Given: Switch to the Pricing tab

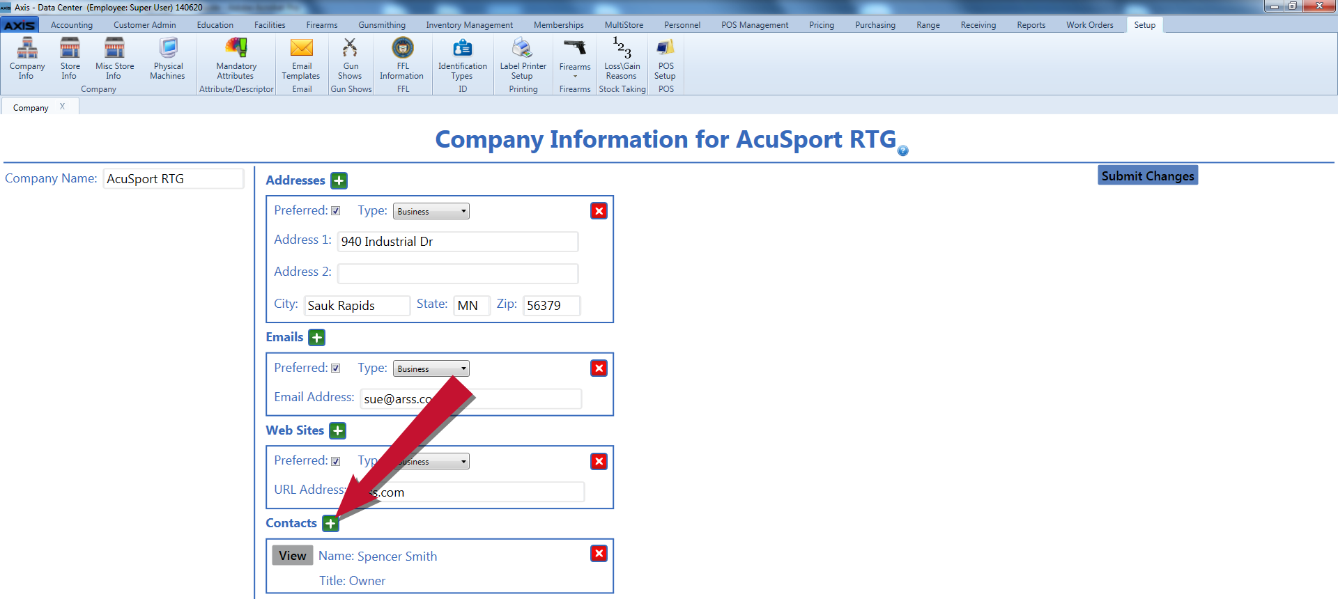Looking at the screenshot, I should (821, 25).
